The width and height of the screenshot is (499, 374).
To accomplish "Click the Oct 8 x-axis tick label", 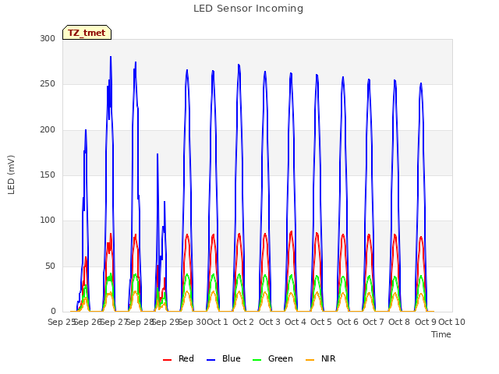I will [x=399, y=322].
